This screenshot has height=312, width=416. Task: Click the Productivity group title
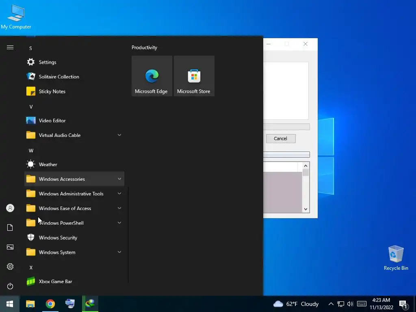144,48
